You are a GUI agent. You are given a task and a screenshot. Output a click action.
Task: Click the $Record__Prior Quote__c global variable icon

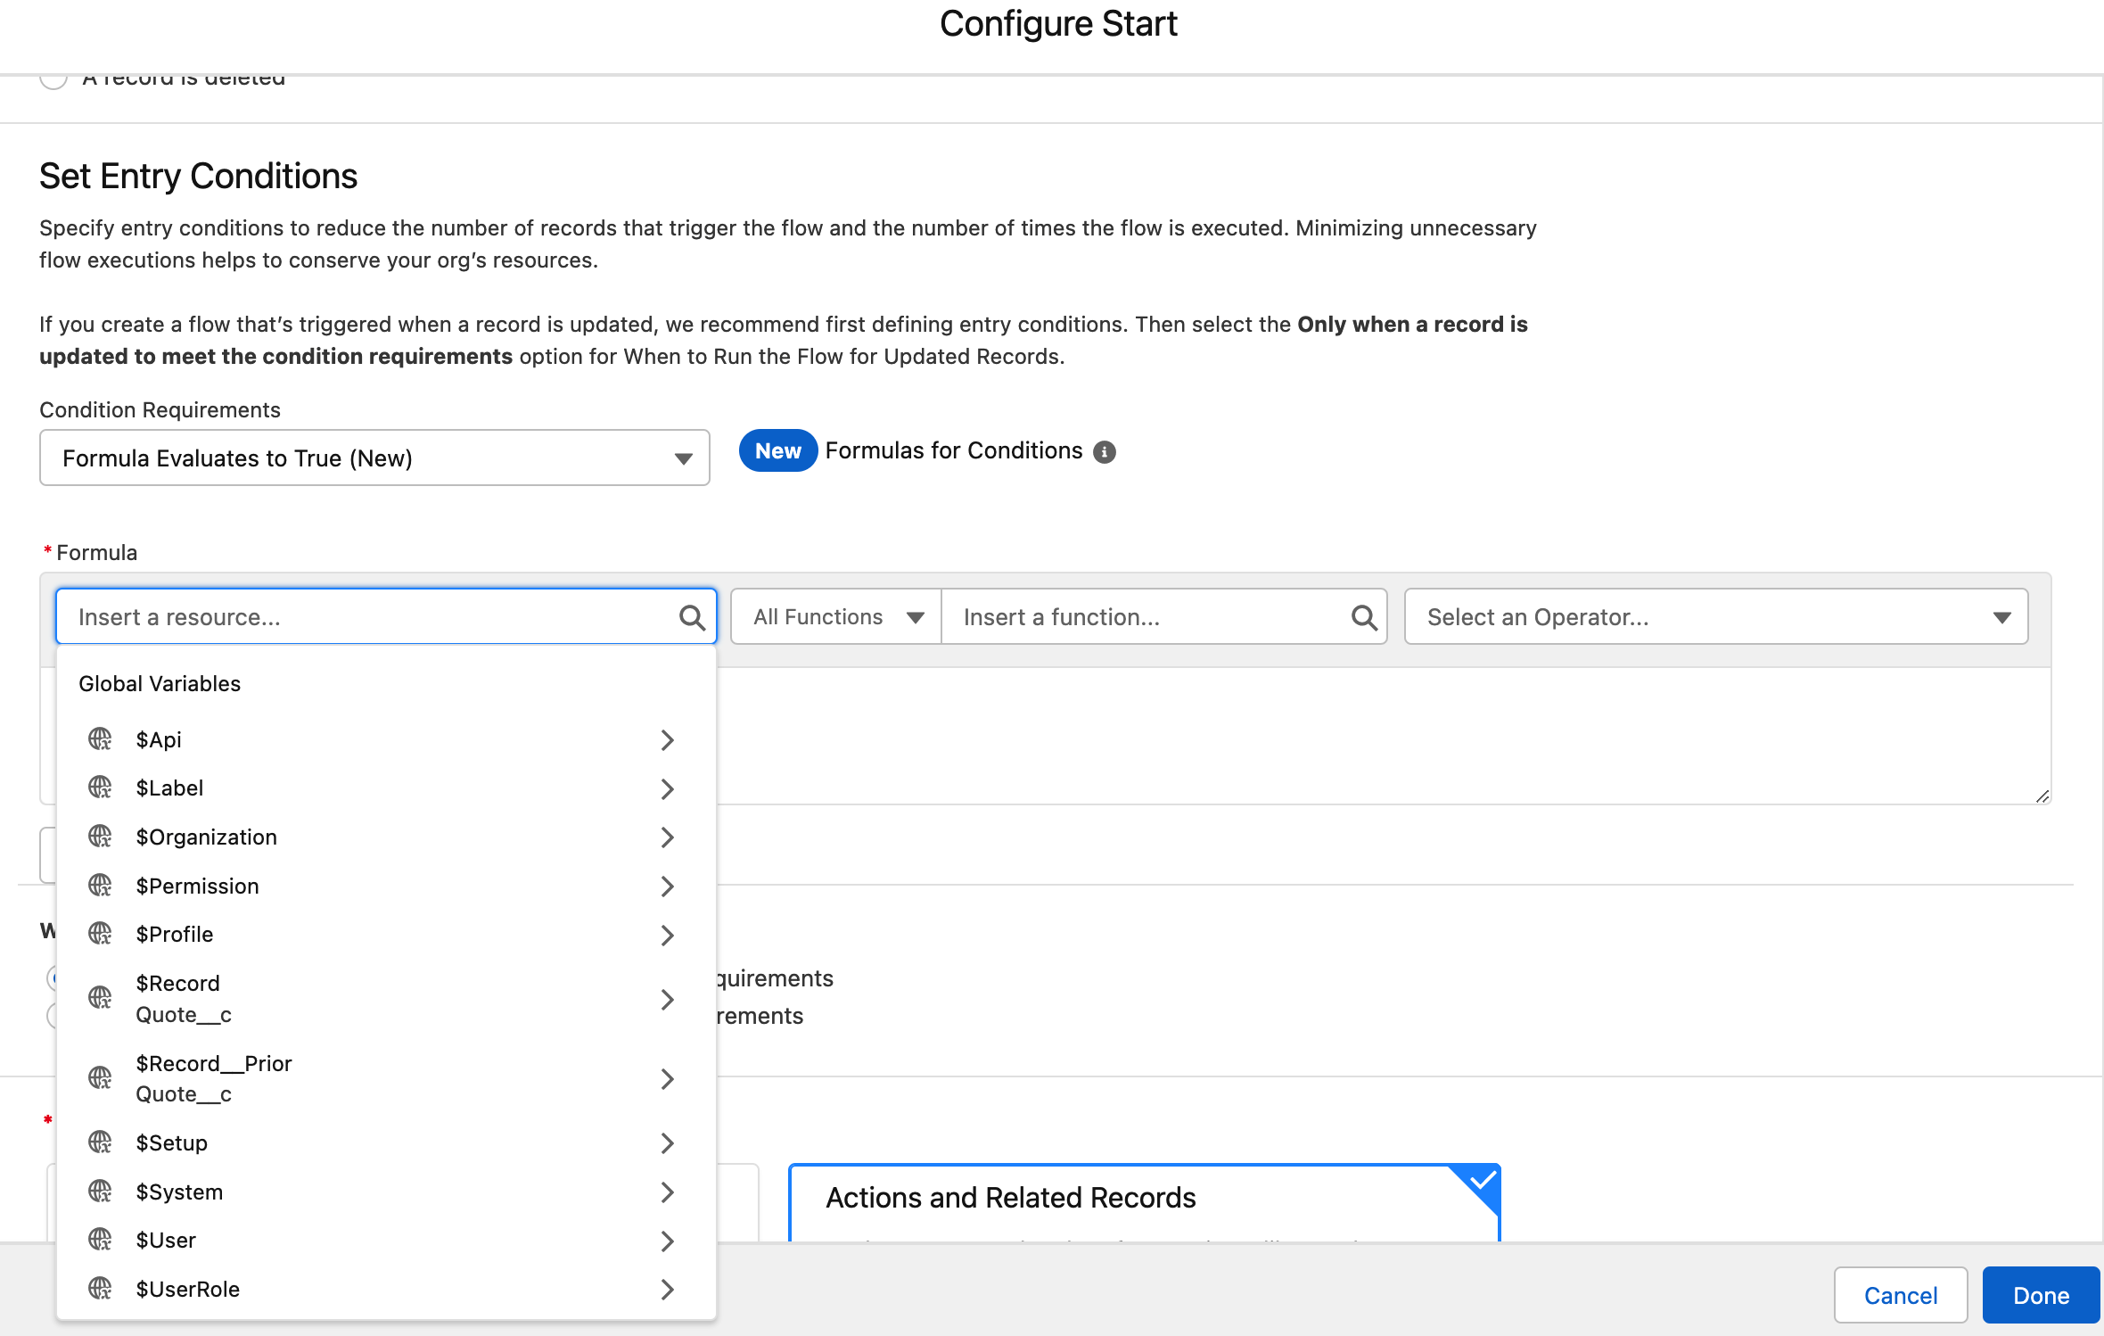[100, 1078]
